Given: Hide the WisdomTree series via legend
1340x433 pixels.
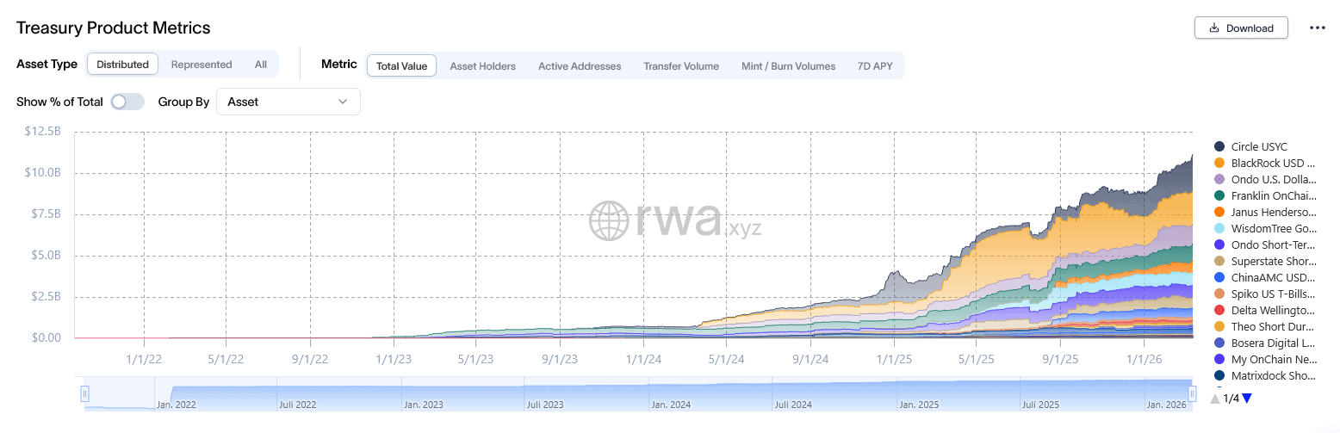Looking at the screenshot, I should pyautogui.click(x=1273, y=228).
